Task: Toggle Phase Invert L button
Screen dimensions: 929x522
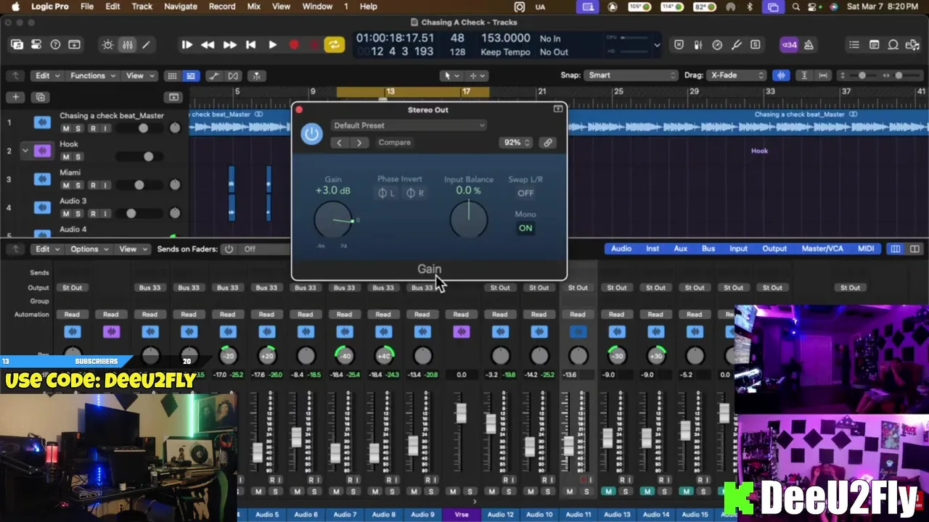Action: [x=386, y=193]
